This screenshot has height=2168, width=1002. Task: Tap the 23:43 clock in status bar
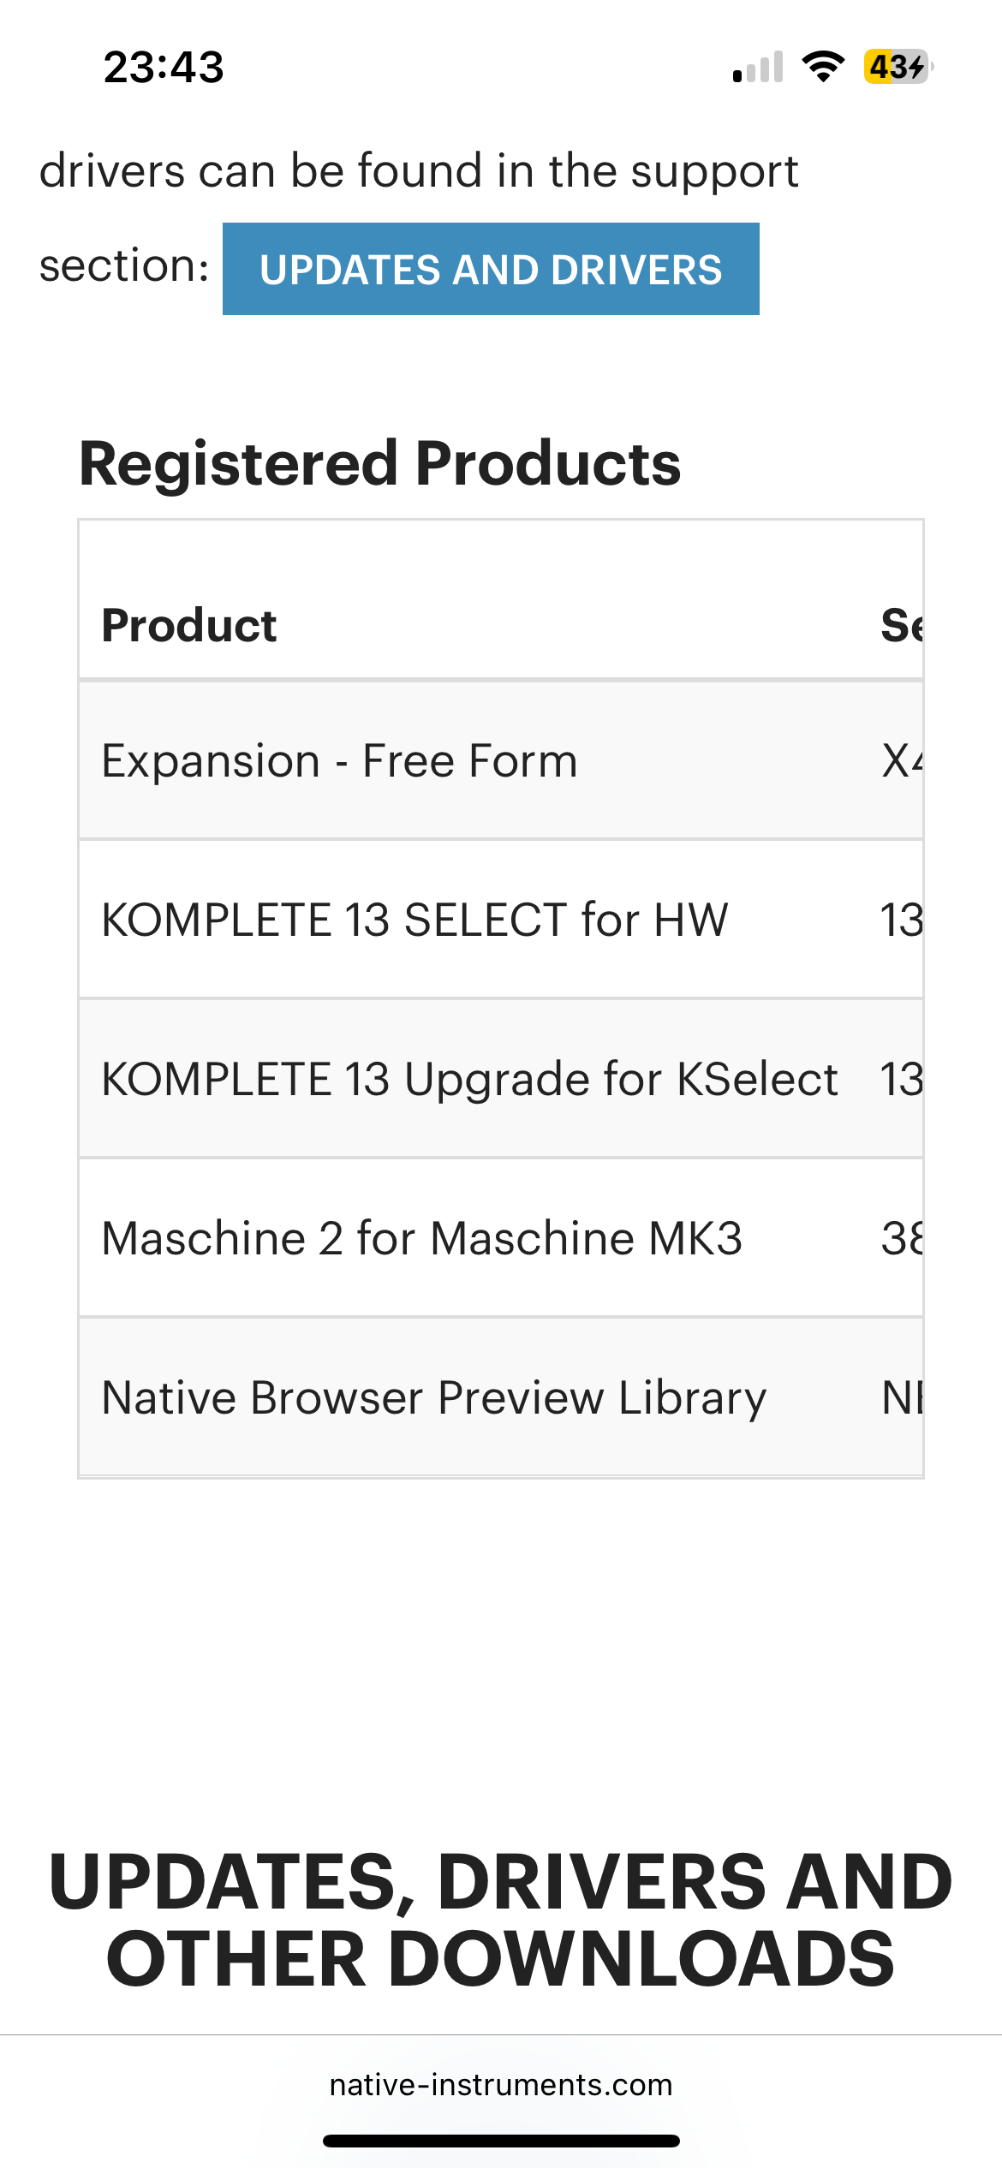164,67
